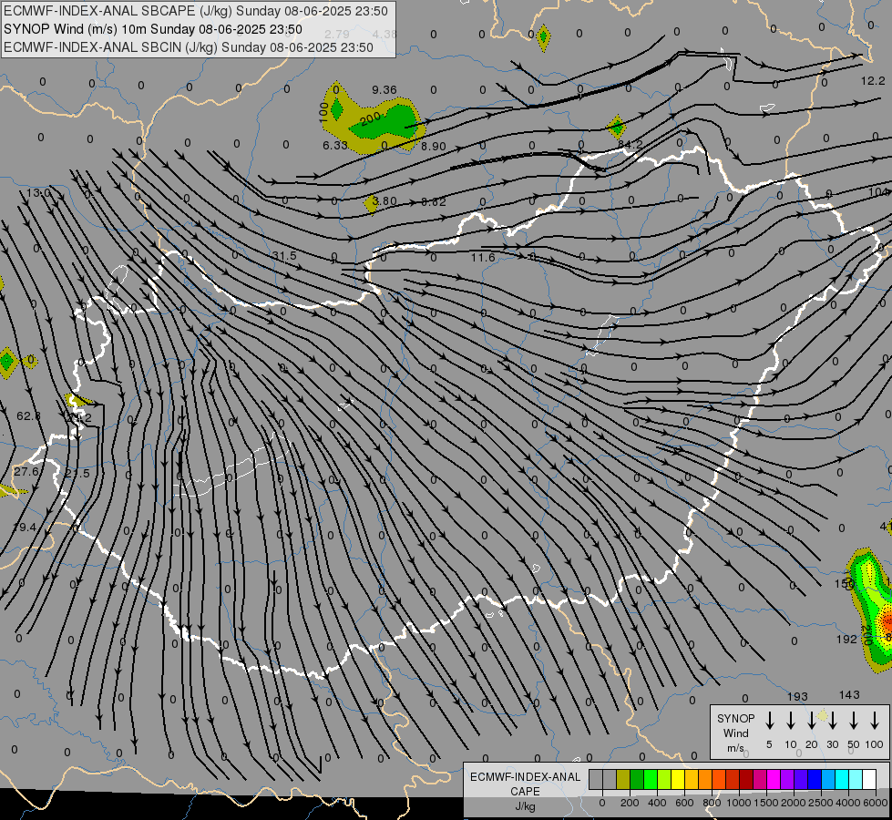Viewport: 892px width, 820px height.
Task: Click the faint value '4.38' beside the title box
Action: (x=384, y=34)
